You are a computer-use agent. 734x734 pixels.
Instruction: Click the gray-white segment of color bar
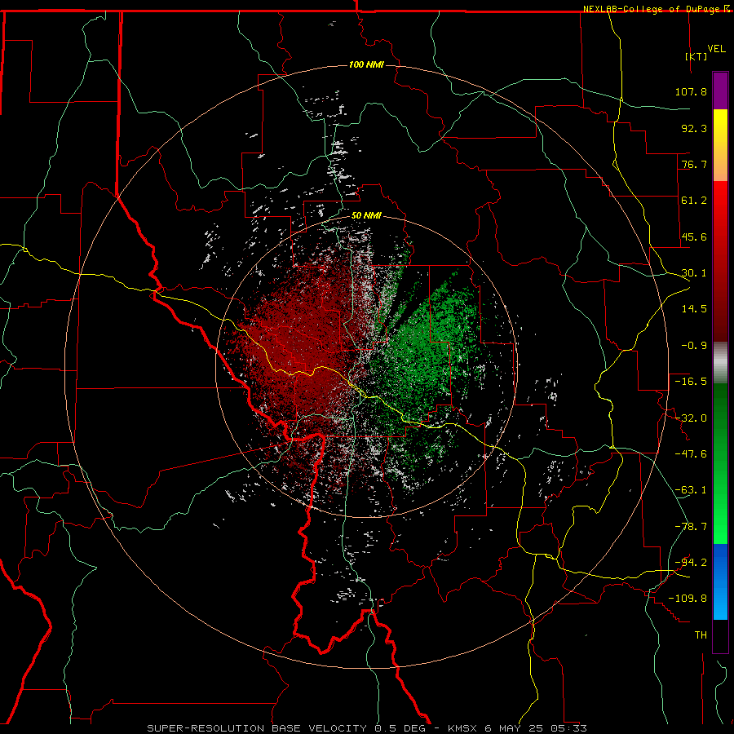pyautogui.click(x=720, y=363)
